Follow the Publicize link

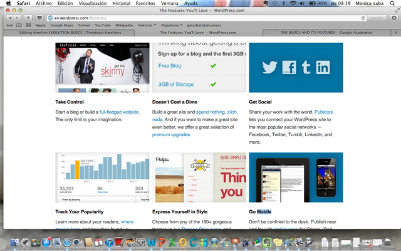pyautogui.click(x=324, y=112)
